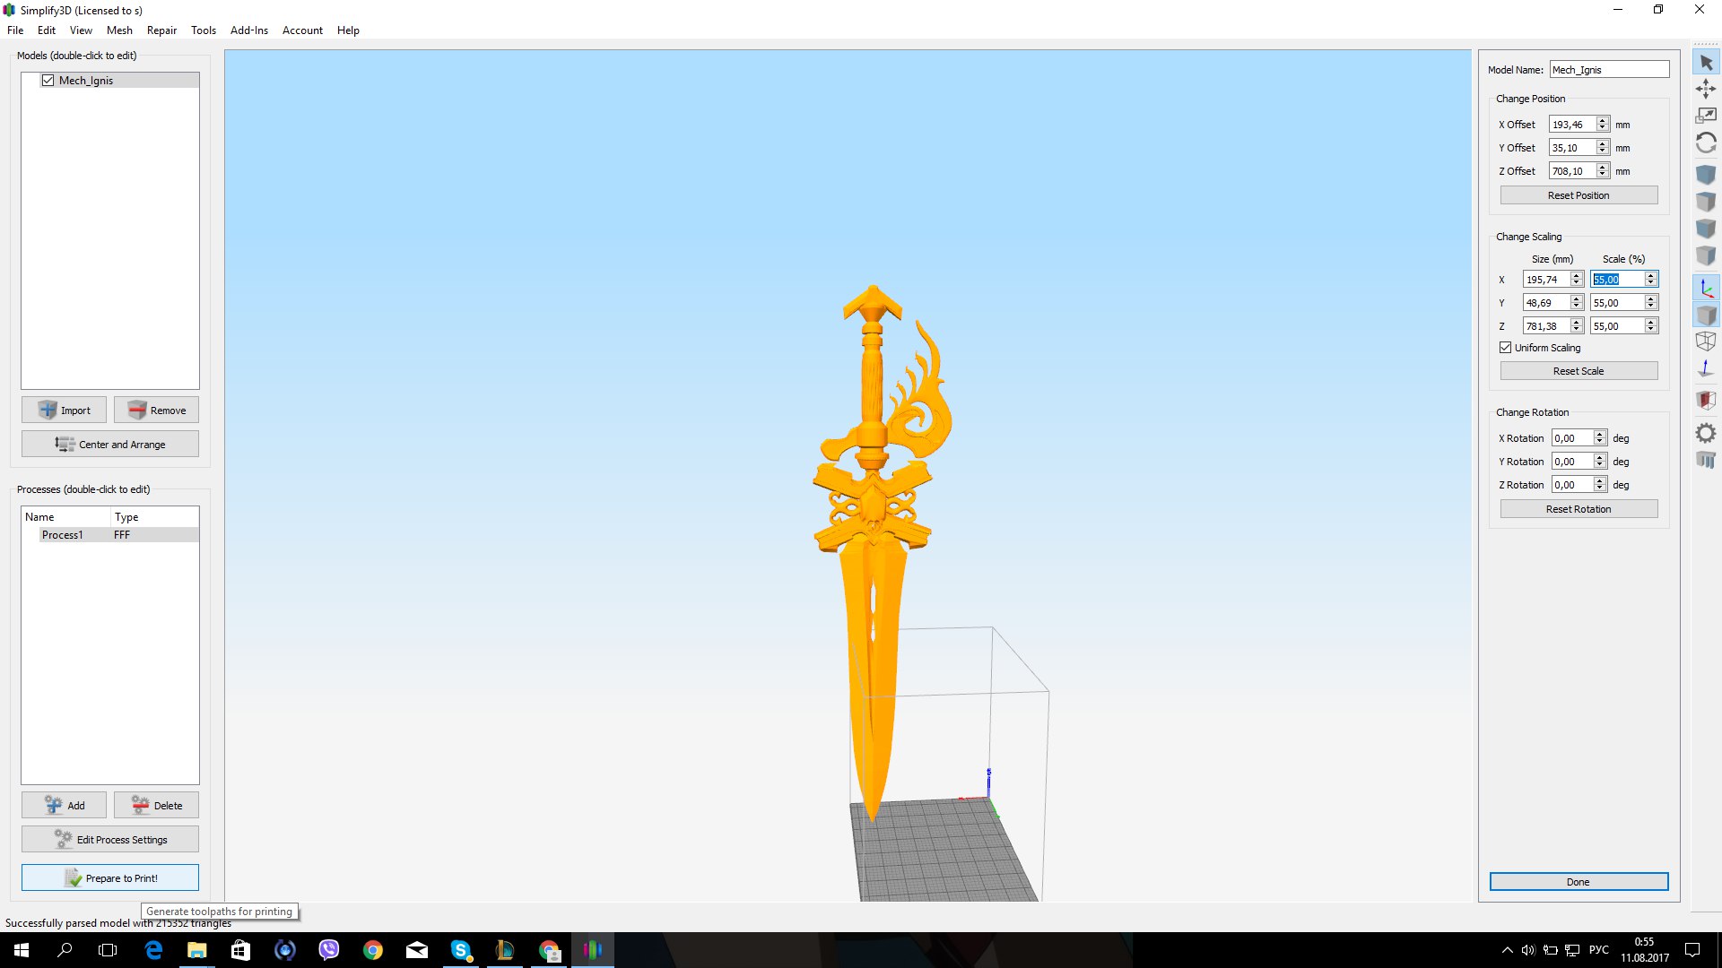Open the Help menu

click(x=348, y=30)
